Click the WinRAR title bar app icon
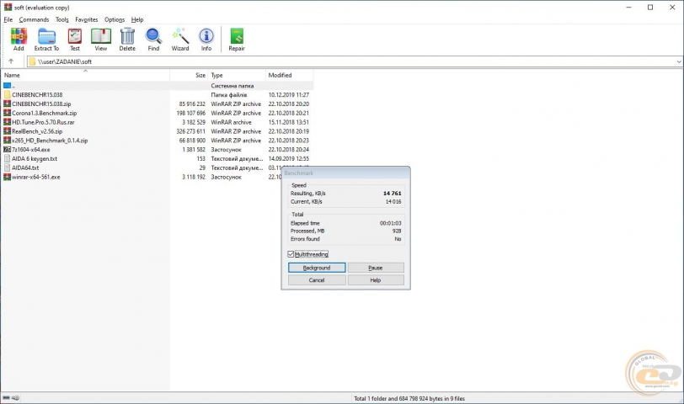This screenshot has height=404, width=684. click(8, 7)
